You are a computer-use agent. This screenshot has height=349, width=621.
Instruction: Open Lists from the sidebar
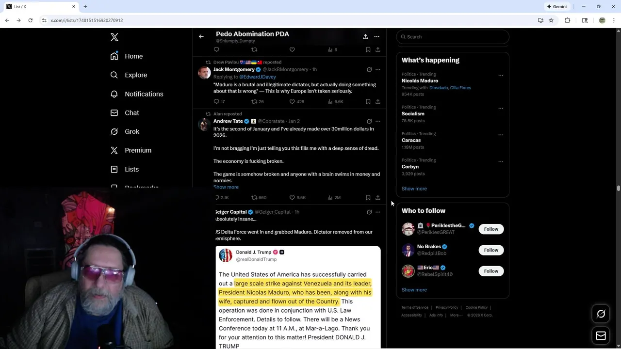[125, 169]
